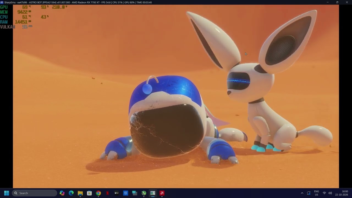Click the Windows Update sync tray icon
Screen dimensions: 352x198
pos(309,193)
